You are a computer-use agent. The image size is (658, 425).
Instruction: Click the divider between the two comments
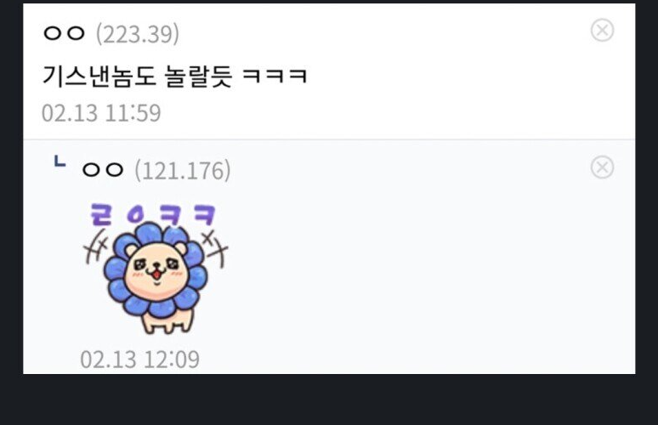tap(329, 139)
